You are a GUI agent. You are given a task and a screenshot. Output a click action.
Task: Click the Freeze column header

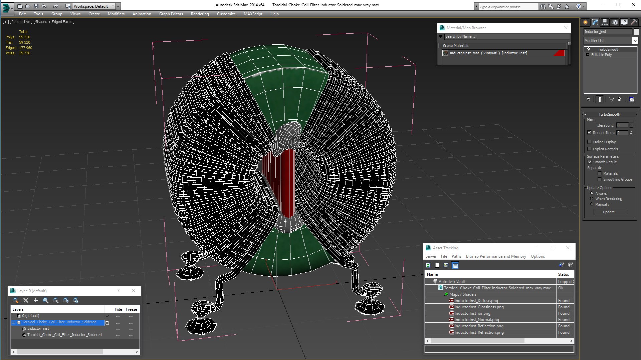point(131,309)
